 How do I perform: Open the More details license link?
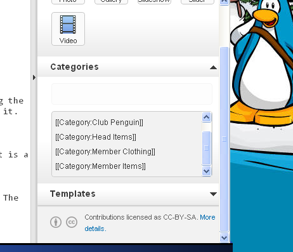(x=150, y=223)
